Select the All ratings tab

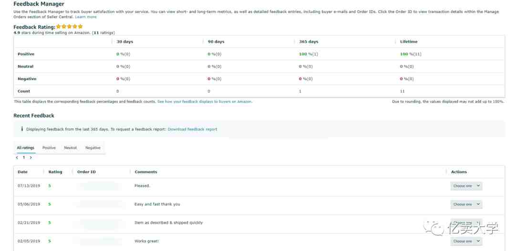[x=26, y=148]
